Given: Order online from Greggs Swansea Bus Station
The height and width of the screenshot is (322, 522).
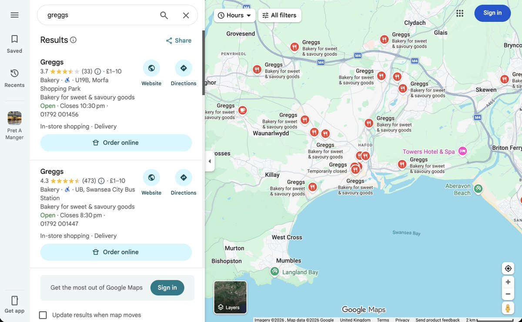Looking at the screenshot, I should (x=116, y=252).
